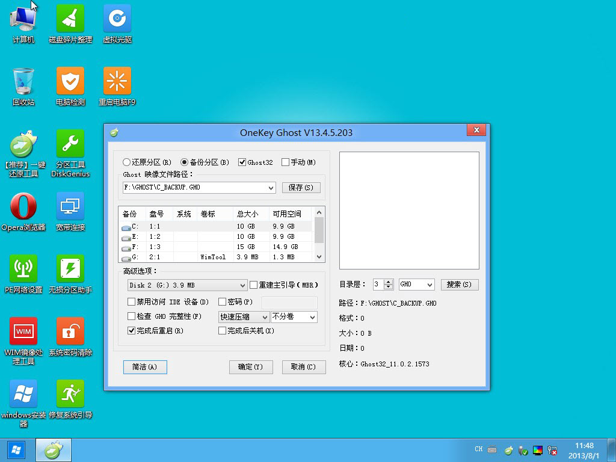Open the 虚拟光驱 desktop icon

point(117,24)
